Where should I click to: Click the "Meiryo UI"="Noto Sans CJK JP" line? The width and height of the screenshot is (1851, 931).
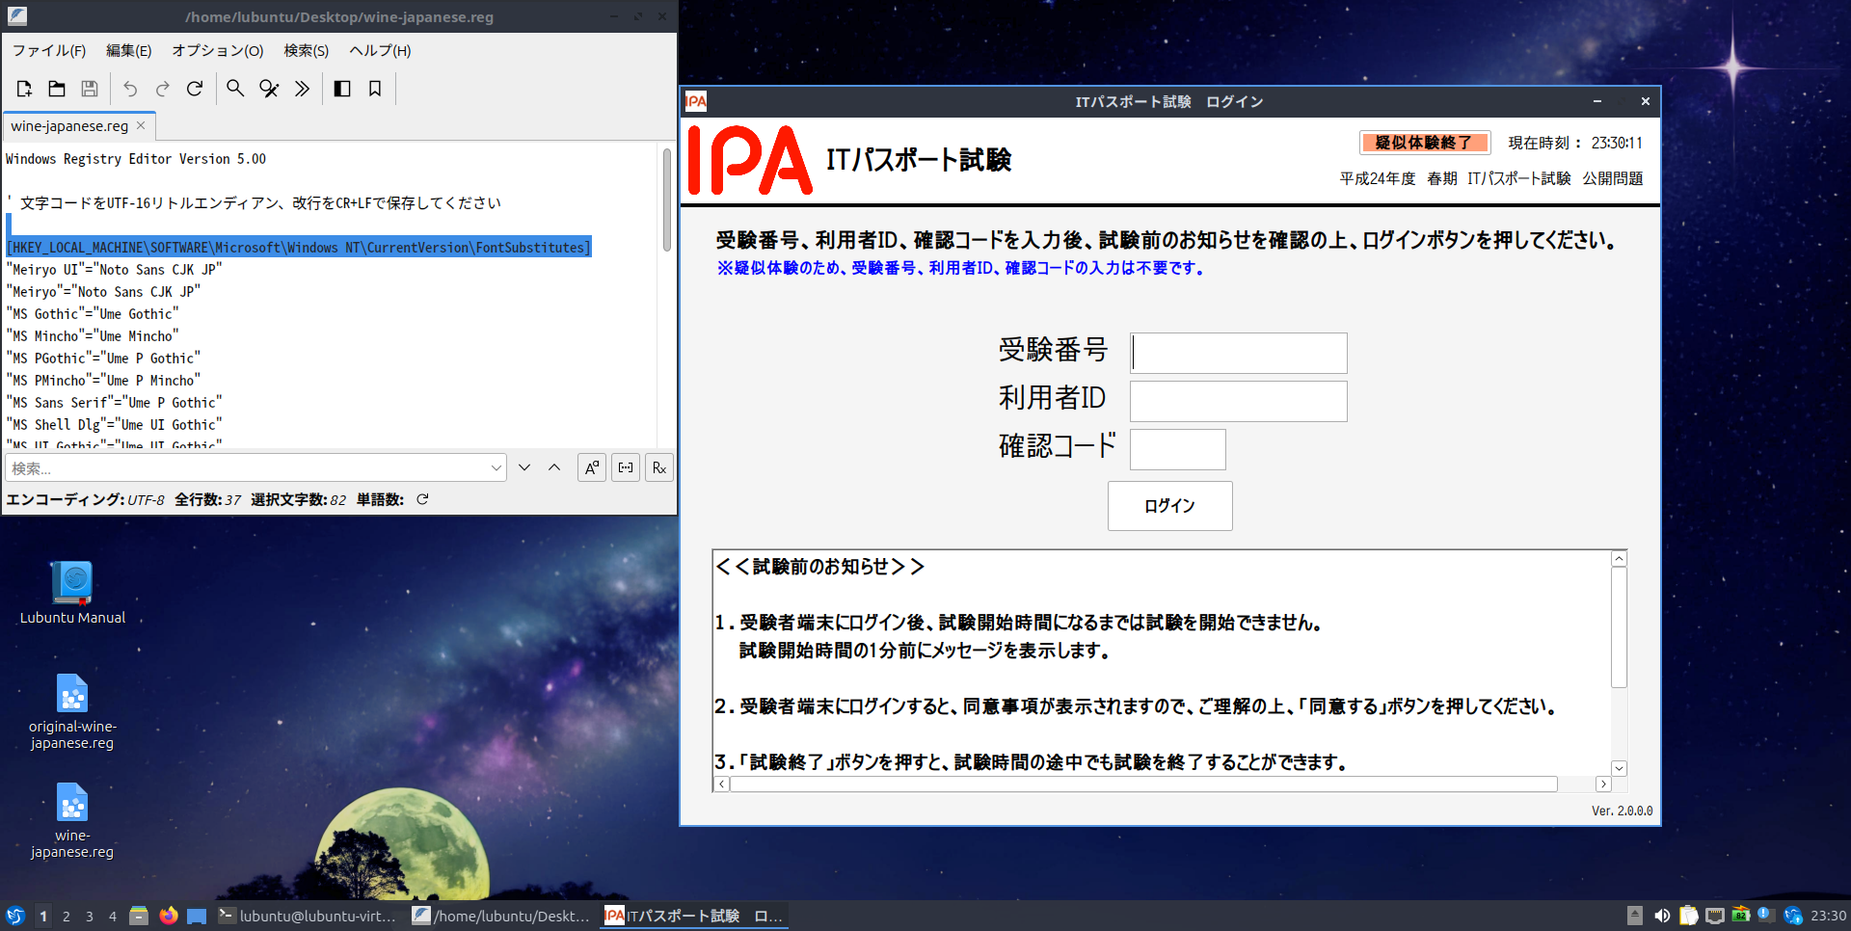coord(115,270)
